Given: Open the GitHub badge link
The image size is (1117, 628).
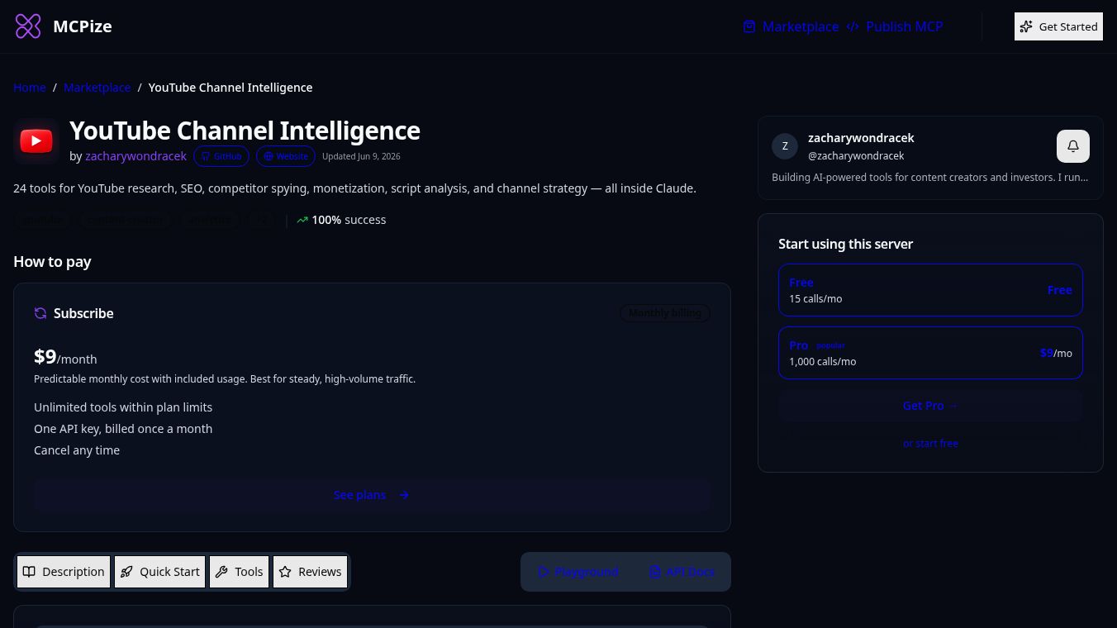Looking at the screenshot, I should [221, 156].
